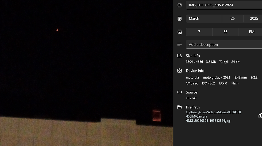Image resolution: width=262 pixels, height=146 pixels.
Task: Select the day field showing 25
Action: coord(233,18)
